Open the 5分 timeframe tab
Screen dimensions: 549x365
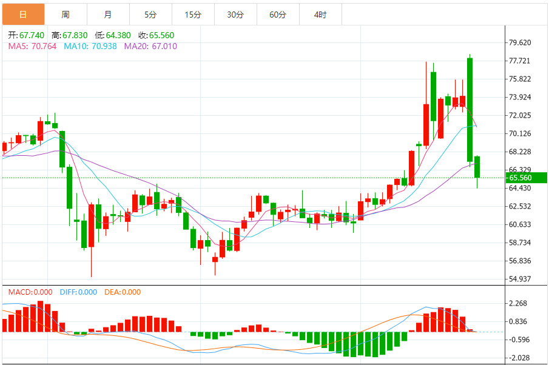(150, 15)
